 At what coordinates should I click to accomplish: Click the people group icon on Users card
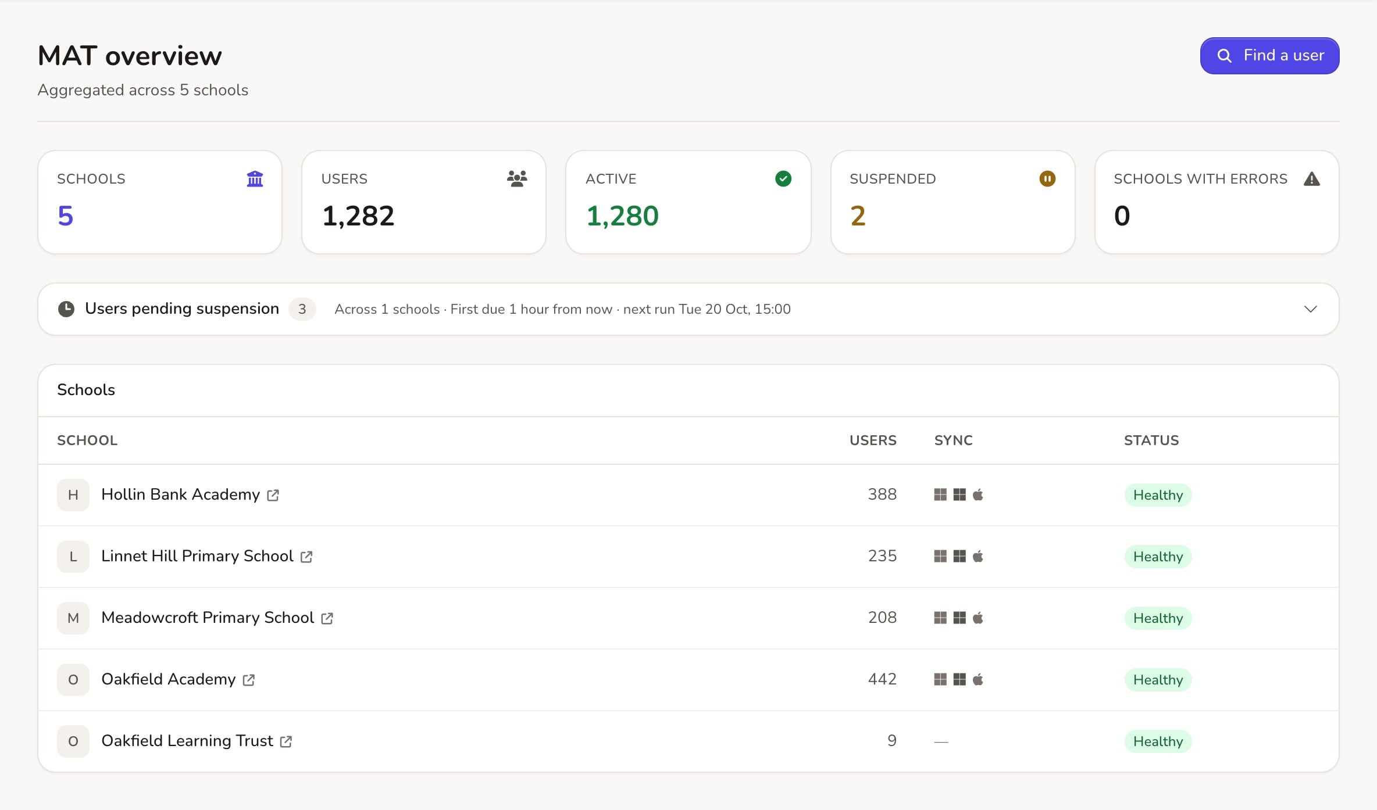click(517, 178)
